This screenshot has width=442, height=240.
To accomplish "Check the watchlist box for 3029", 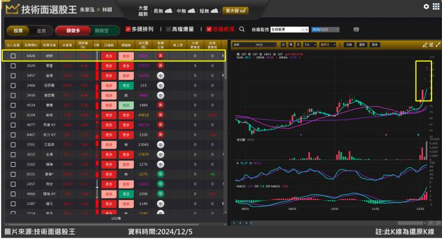I will click(13, 66).
